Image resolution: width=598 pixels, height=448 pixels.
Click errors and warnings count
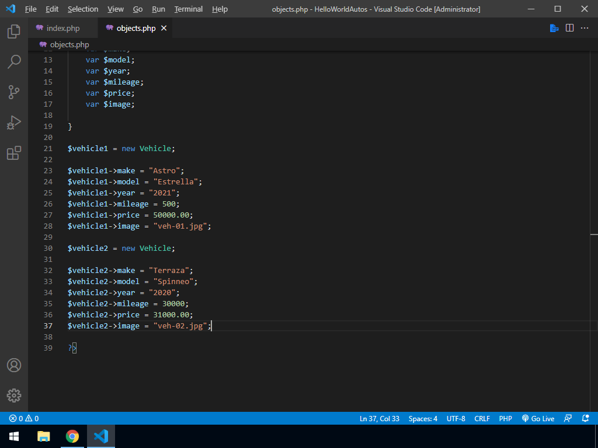24,418
